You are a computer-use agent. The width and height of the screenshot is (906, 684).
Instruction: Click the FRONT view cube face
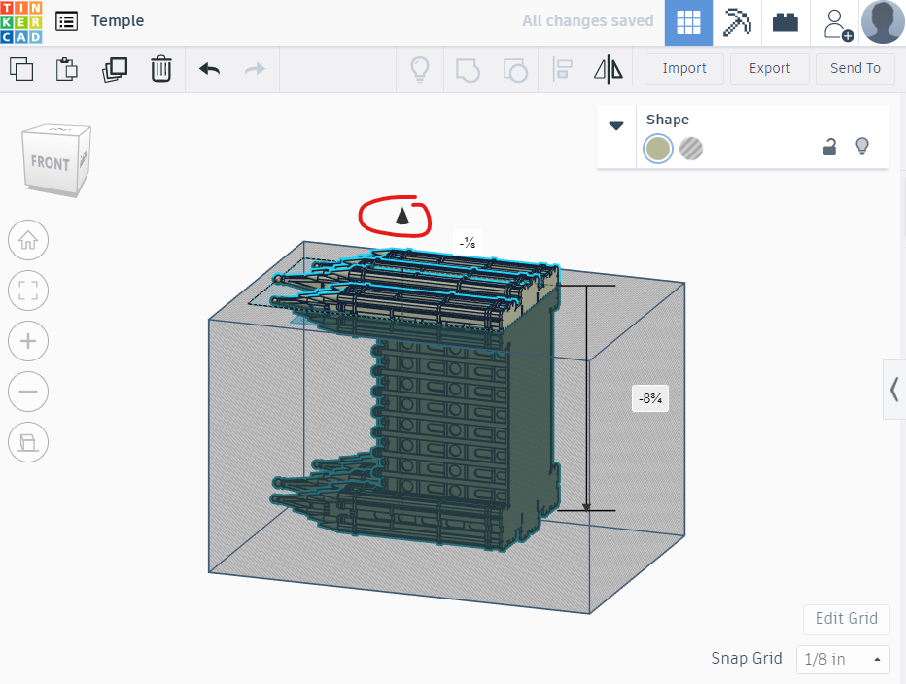[51, 163]
